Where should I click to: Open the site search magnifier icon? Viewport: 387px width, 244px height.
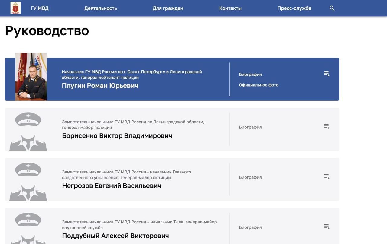point(332,8)
